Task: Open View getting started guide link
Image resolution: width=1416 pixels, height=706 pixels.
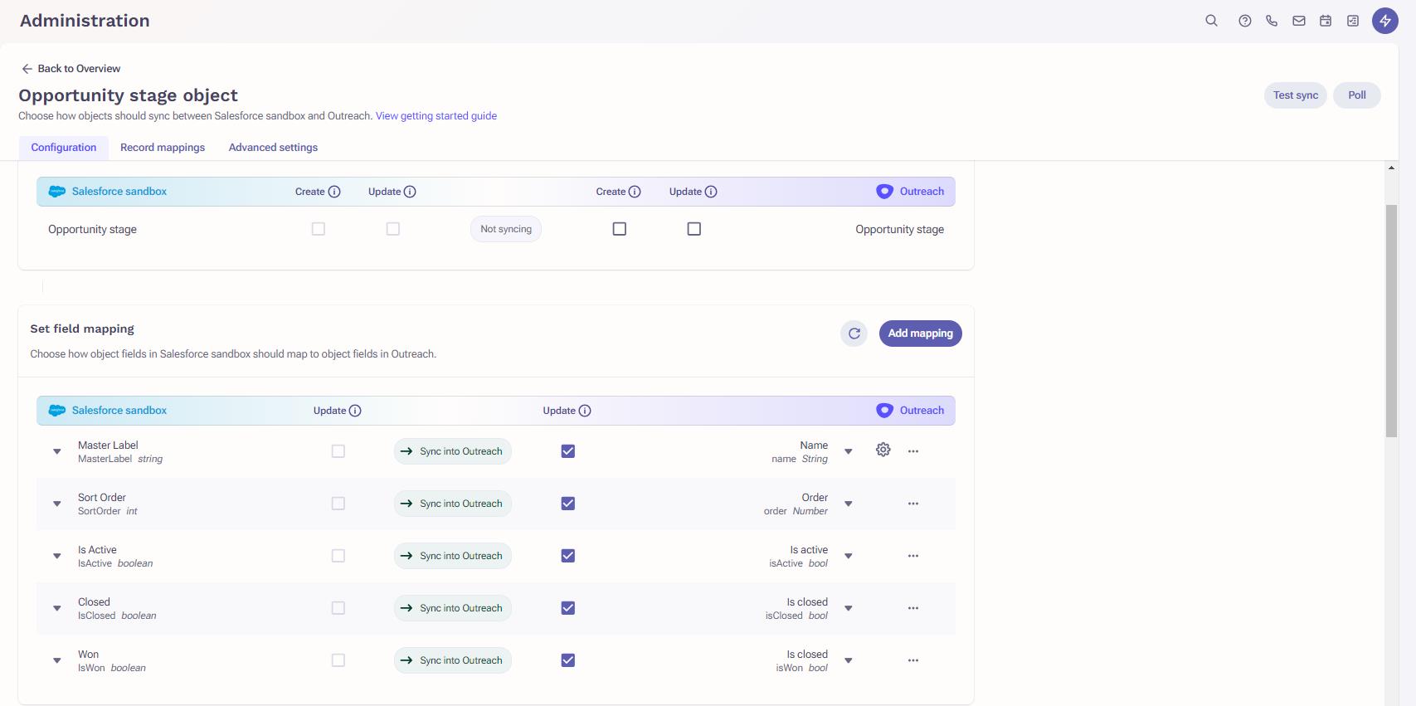Action: point(436,116)
